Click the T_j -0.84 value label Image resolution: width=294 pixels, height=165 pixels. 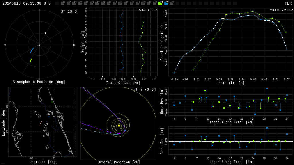click(x=146, y=89)
